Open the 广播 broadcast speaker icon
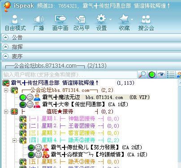Viewport: 181px width, 168px height. point(39,19)
